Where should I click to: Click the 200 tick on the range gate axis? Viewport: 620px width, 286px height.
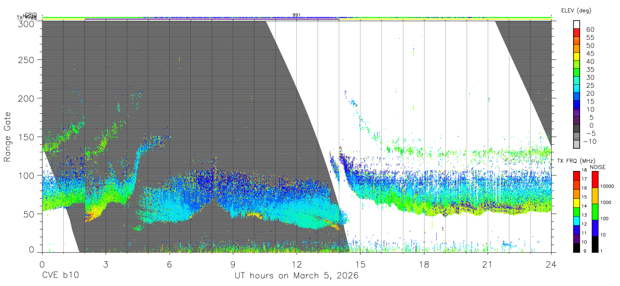(x=27, y=98)
